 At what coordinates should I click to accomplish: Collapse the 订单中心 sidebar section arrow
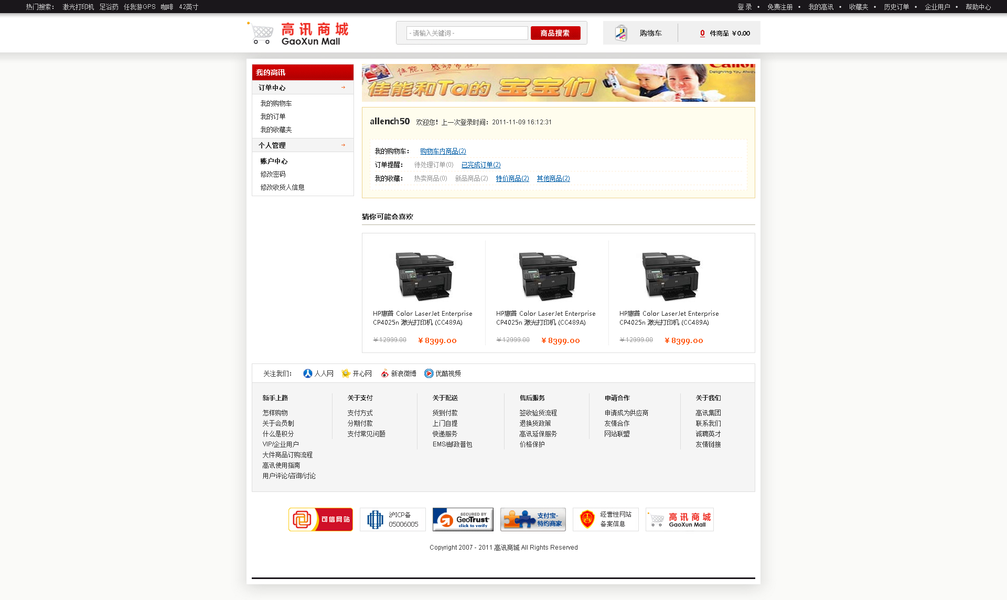tap(344, 88)
